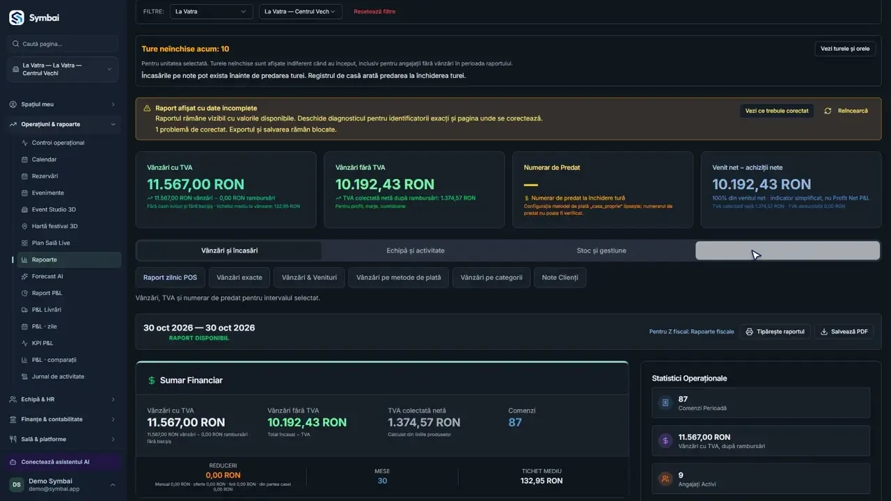
Task: Expand the Finanțe & contabilitate section
Action: 63,420
